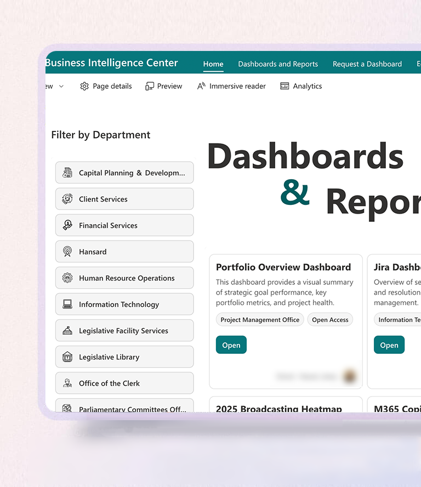Image resolution: width=421 pixels, height=487 pixels.
Task: Click the Legislative Facility Services building icon
Action: point(67,330)
